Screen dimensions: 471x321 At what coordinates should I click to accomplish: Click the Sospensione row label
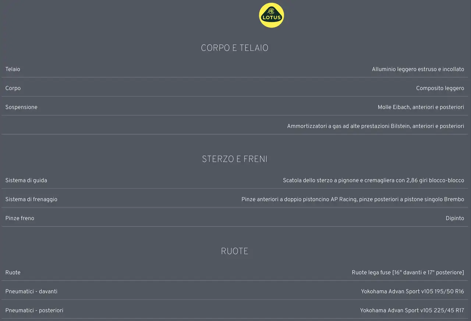[x=21, y=107]
